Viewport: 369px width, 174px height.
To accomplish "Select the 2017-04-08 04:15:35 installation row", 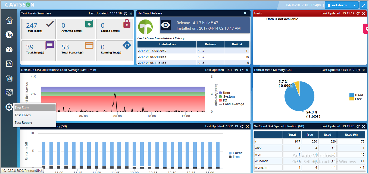I will point(193,57).
